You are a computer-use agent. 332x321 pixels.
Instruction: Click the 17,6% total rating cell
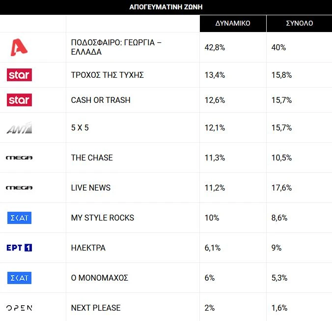point(281,188)
